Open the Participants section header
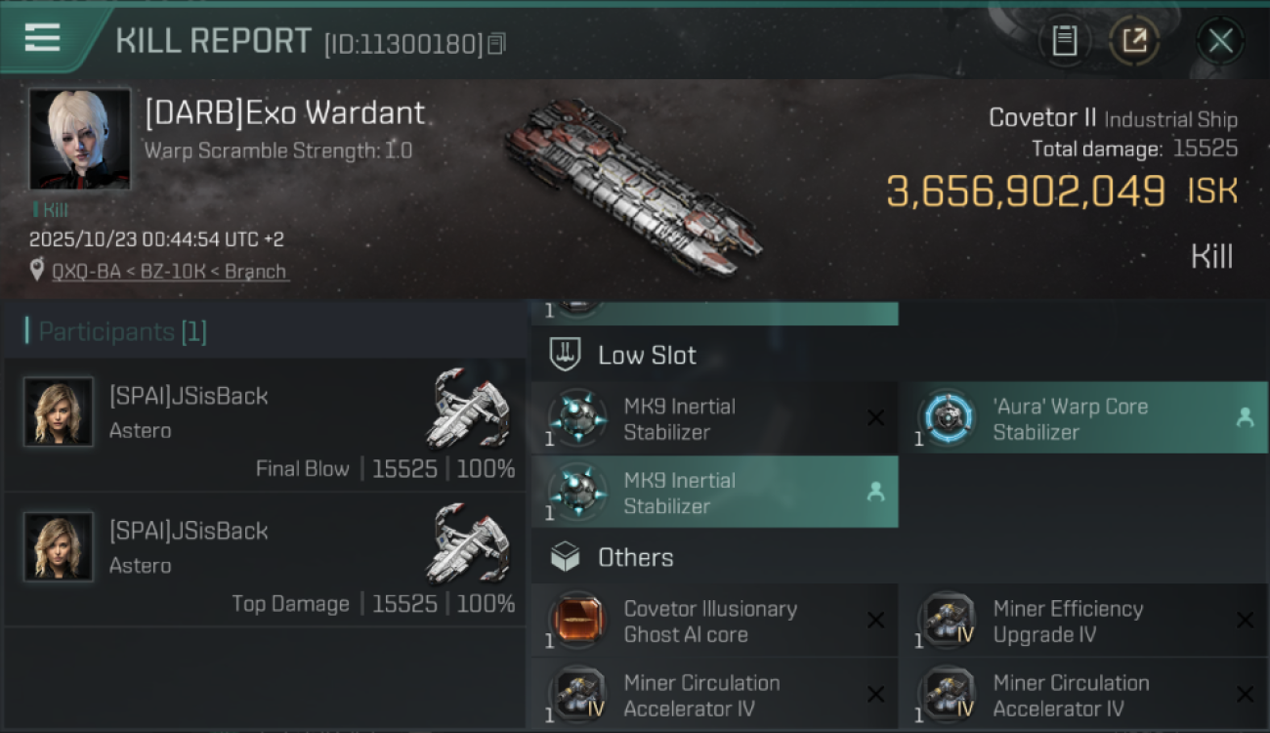1270x733 pixels. click(122, 332)
